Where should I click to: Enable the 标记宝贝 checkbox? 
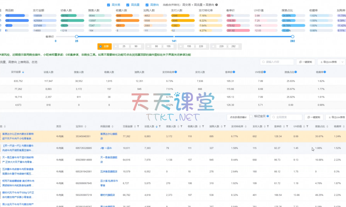(250, 116)
